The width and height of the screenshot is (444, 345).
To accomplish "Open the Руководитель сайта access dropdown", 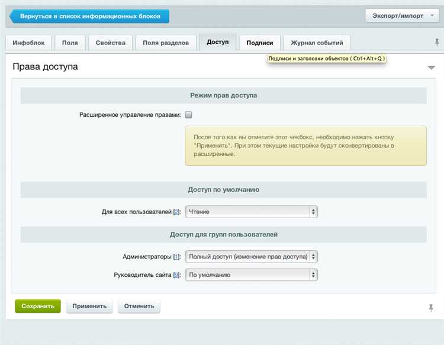I will pos(251,274).
